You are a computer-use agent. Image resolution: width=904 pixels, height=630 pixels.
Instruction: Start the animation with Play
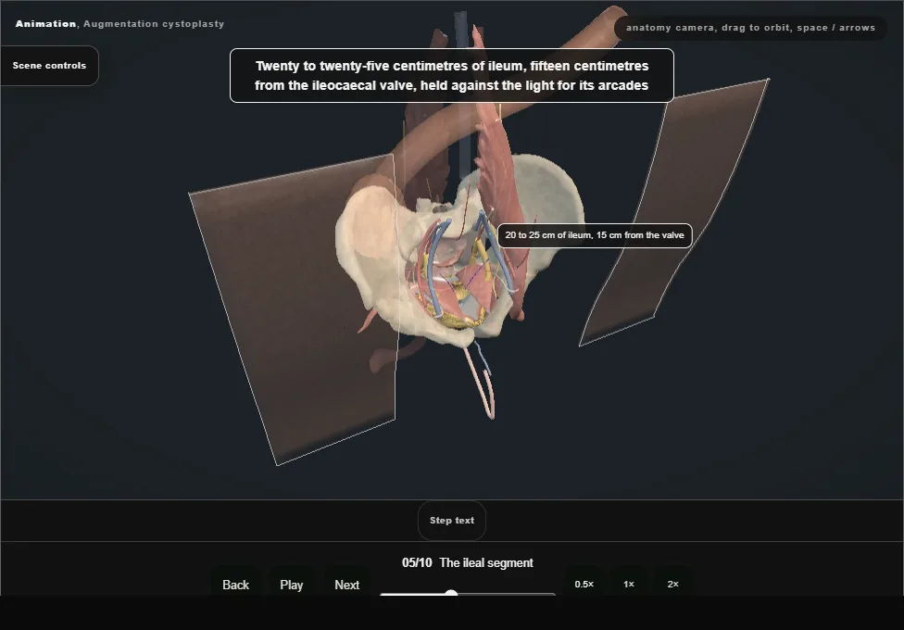(291, 585)
